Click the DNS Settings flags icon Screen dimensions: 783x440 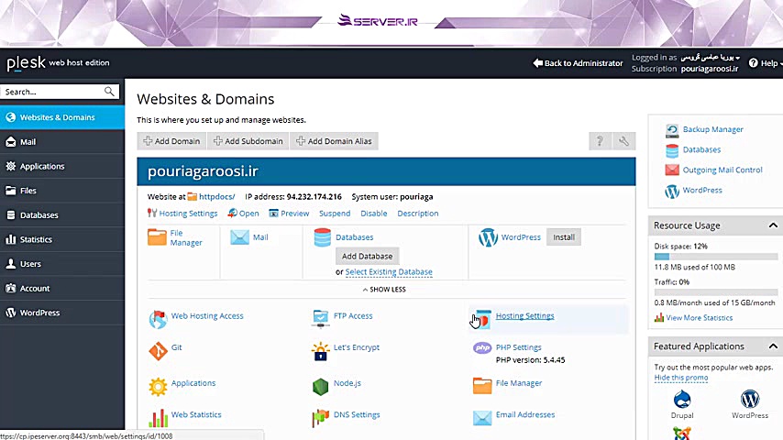coord(320,418)
